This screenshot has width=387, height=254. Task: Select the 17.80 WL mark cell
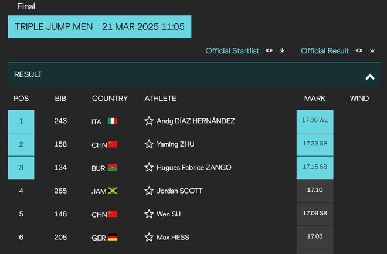tap(315, 121)
